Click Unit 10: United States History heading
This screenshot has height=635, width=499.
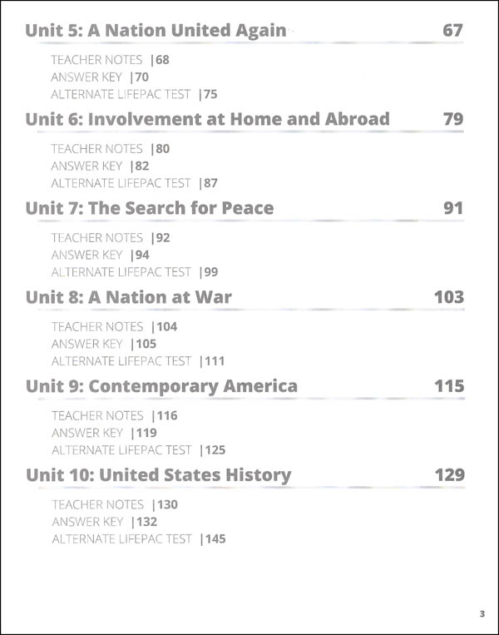159,476
